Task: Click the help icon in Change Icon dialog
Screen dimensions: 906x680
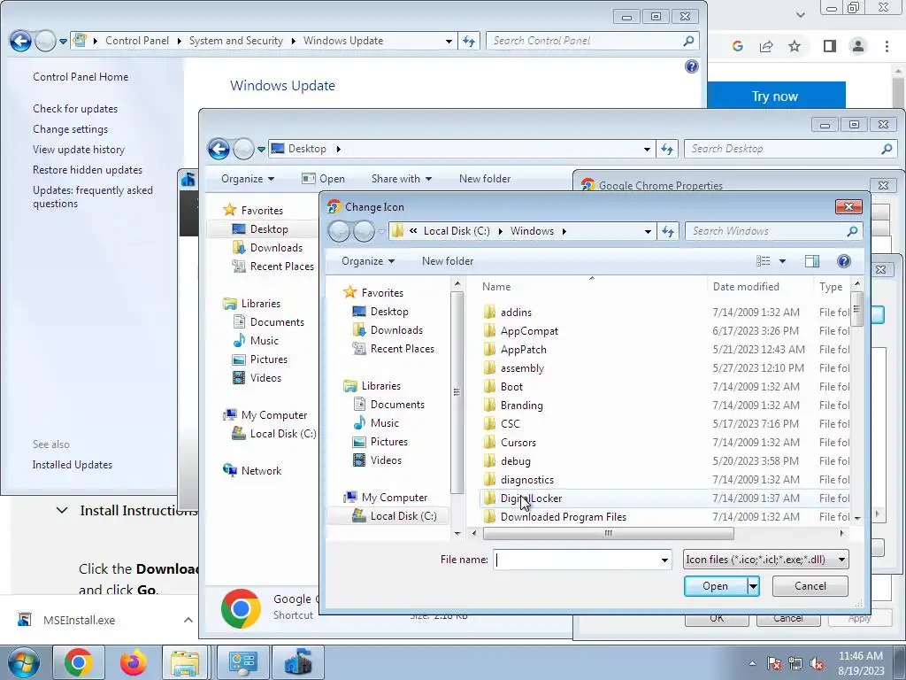Action: 843,261
